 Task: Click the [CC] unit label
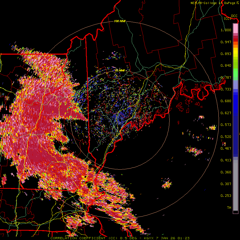coord(228,18)
